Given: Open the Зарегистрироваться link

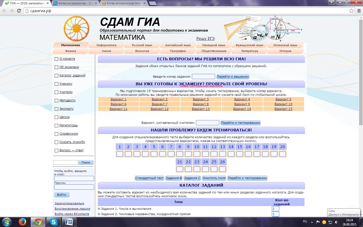Looking at the screenshot, I should (69, 203).
